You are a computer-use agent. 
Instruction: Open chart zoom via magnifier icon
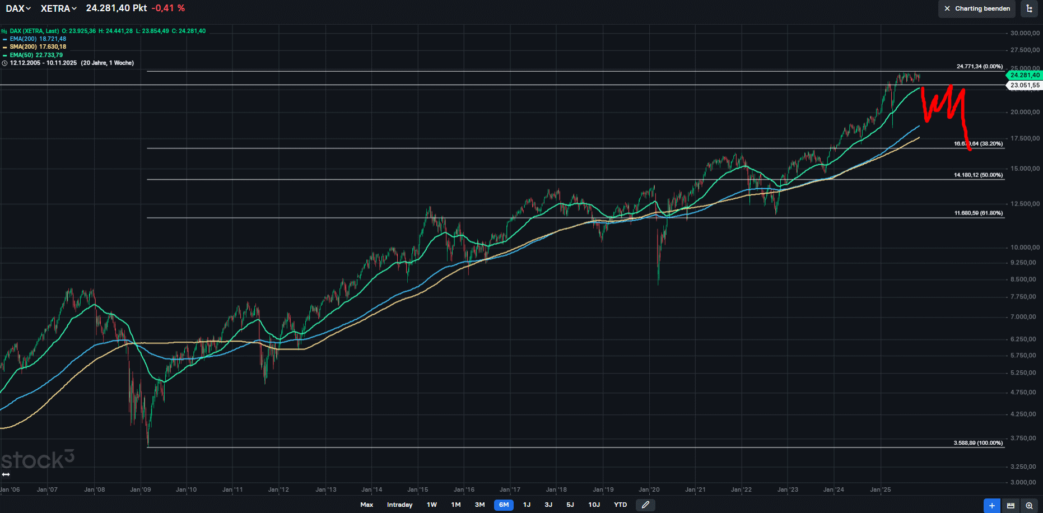1029,505
